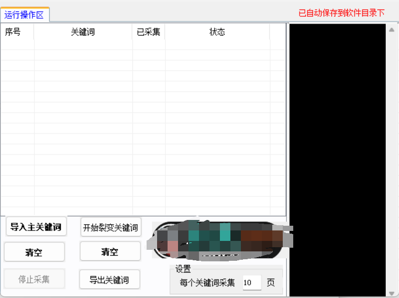Screen dimensions: 399x298
Task: Click inside the black output panel
Action: pyautogui.click(x=337, y=157)
